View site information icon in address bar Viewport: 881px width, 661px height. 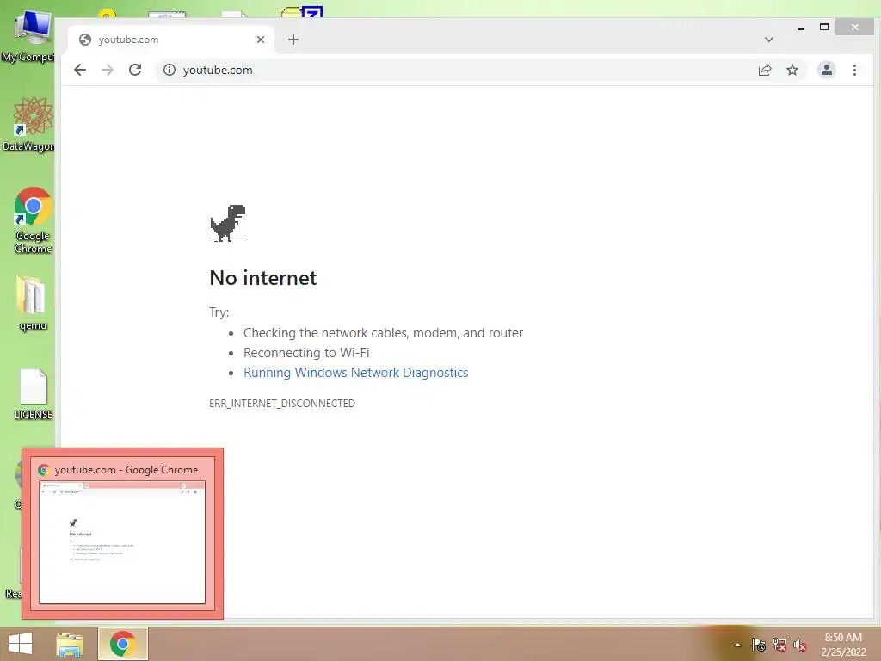(169, 70)
